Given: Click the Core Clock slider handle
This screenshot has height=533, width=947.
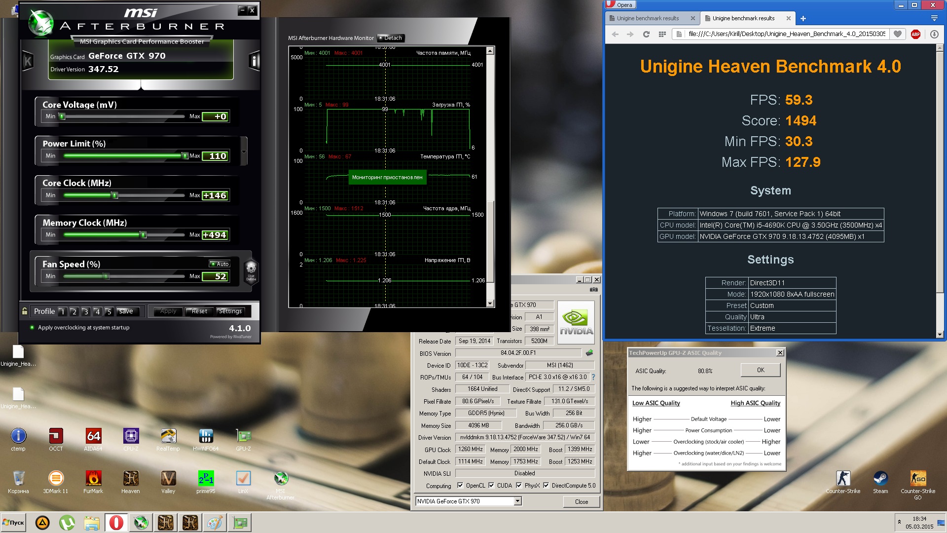Looking at the screenshot, I should click(x=115, y=195).
